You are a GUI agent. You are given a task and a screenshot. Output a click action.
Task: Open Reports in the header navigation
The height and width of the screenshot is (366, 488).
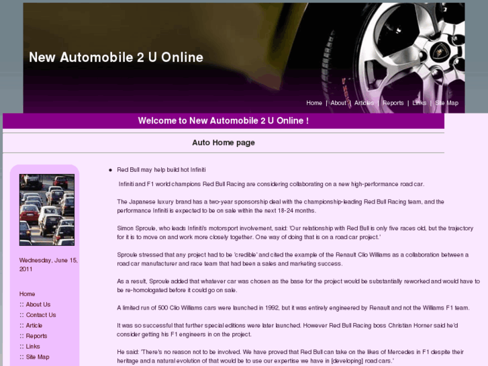[393, 103]
